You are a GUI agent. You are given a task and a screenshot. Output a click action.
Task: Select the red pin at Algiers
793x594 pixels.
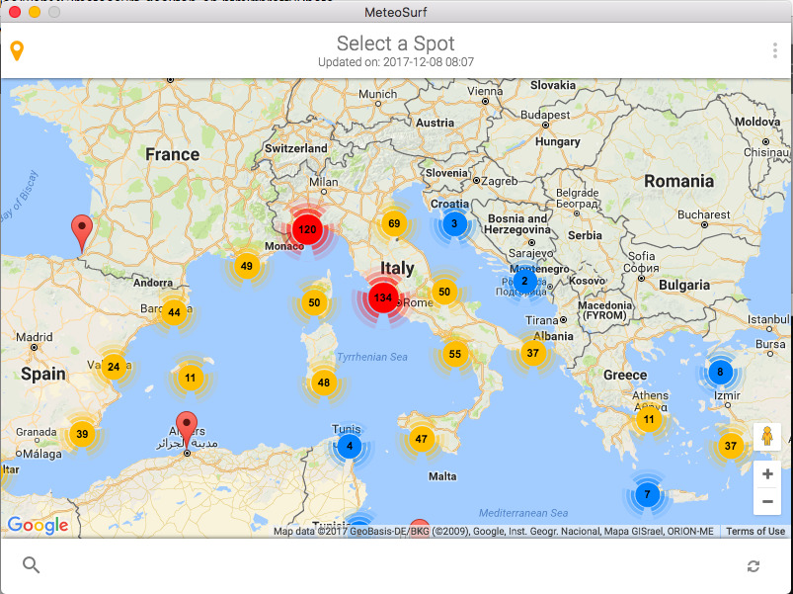(187, 430)
